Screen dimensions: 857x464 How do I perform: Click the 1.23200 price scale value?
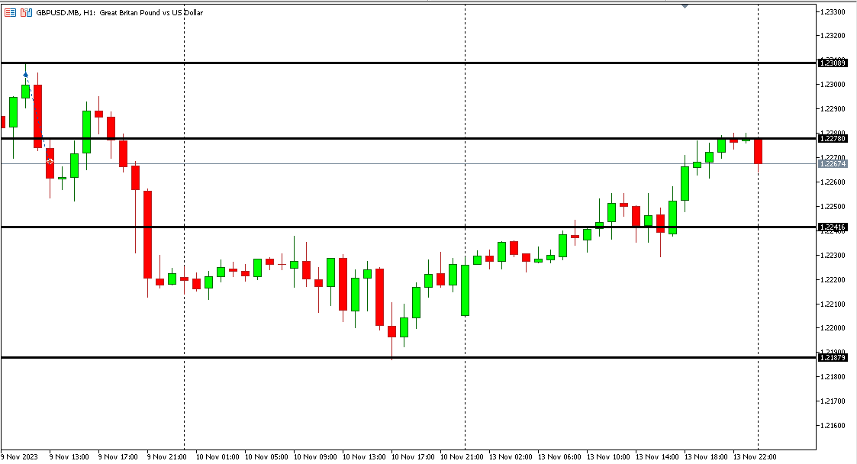pos(833,36)
